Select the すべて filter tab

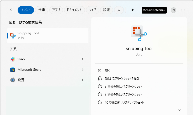[26, 10]
